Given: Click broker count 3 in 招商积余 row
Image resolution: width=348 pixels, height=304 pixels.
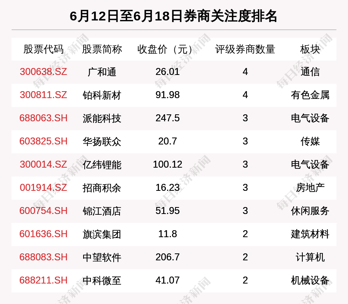Looking at the screenshot, I should click(245, 188).
